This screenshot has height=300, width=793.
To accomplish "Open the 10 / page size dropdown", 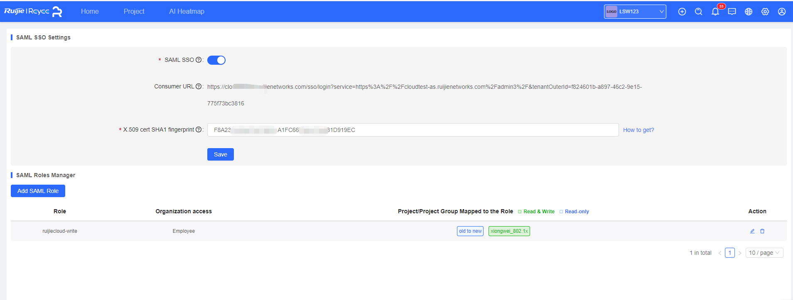I will coord(764,253).
